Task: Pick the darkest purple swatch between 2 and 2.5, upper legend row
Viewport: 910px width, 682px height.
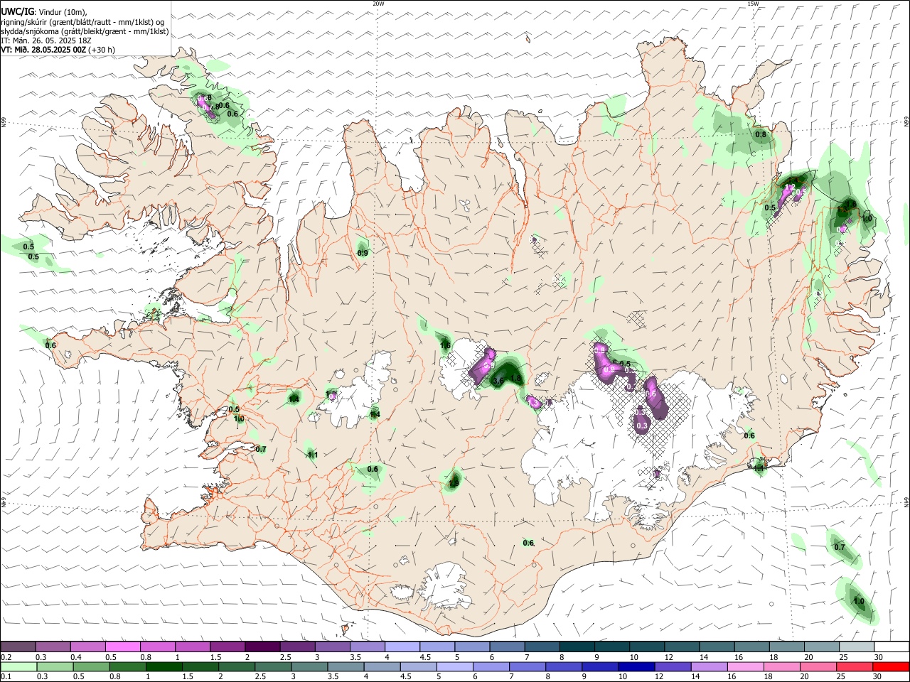Action: (262, 646)
